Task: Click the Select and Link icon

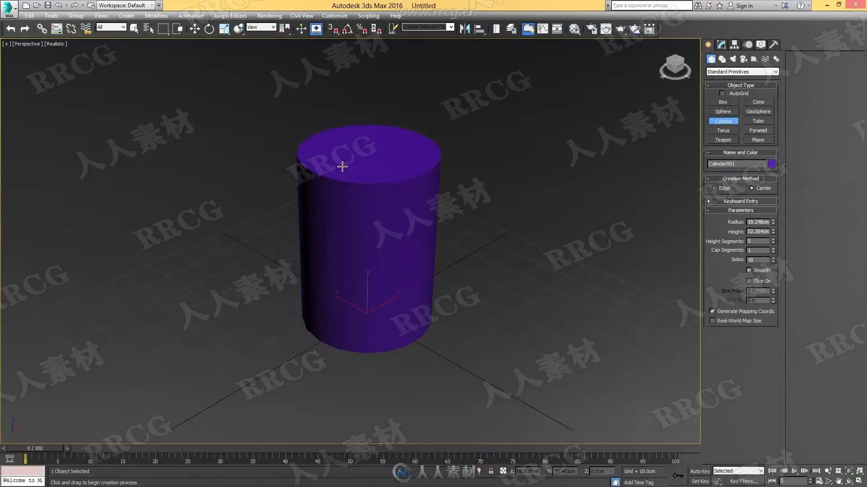Action: pos(42,29)
